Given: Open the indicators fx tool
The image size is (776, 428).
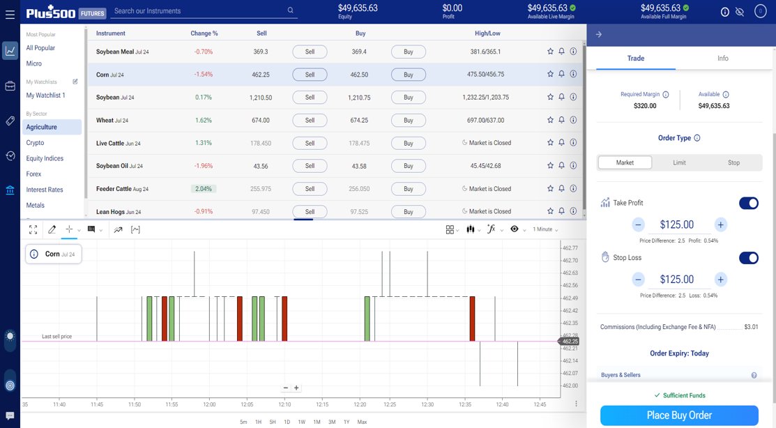Looking at the screenshot, I should coord(492,229).
